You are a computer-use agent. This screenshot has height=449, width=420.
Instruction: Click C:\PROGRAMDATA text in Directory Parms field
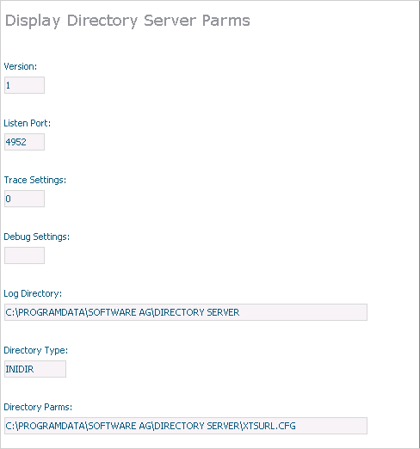pyautogui.click(x=45, y=426)
